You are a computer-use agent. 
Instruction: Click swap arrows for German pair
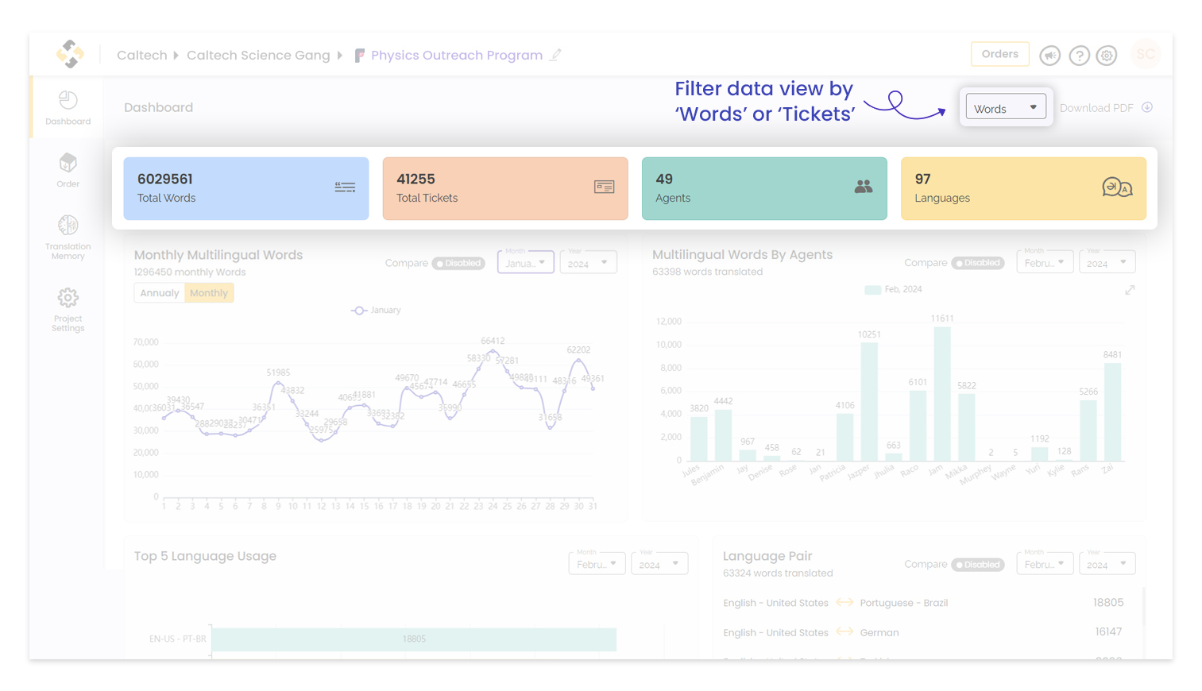coord(844,631)
